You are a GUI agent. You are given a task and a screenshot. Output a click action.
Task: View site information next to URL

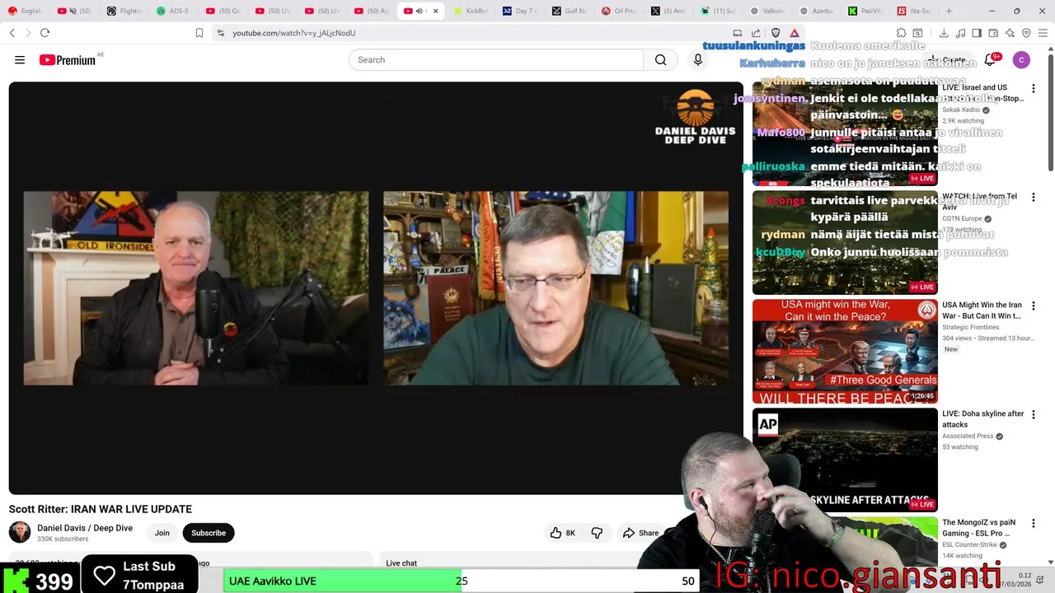[x=221, y=33]
